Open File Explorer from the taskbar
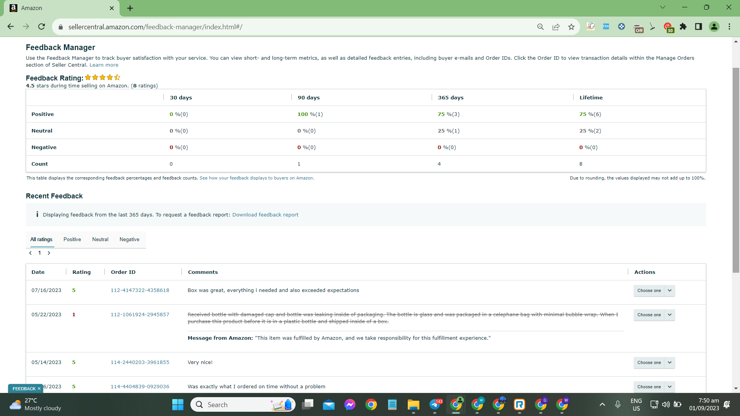The image size is (740, 416). (x=414, y=404)
